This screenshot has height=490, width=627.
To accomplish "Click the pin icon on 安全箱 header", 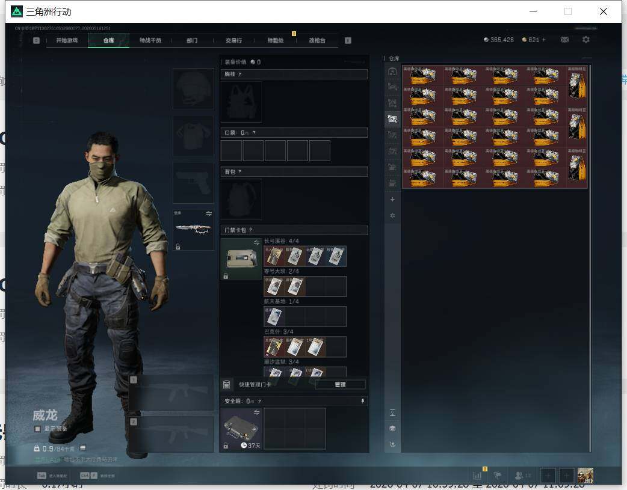I will pyautogui.click(x=363, y=401).
